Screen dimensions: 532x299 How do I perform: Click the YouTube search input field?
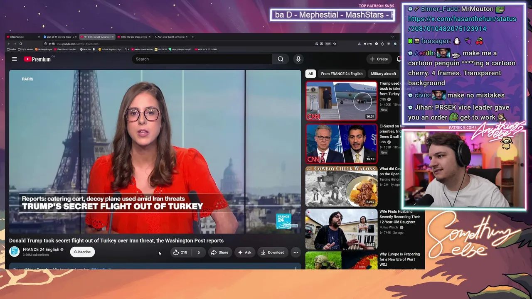(x=202, y=59)
